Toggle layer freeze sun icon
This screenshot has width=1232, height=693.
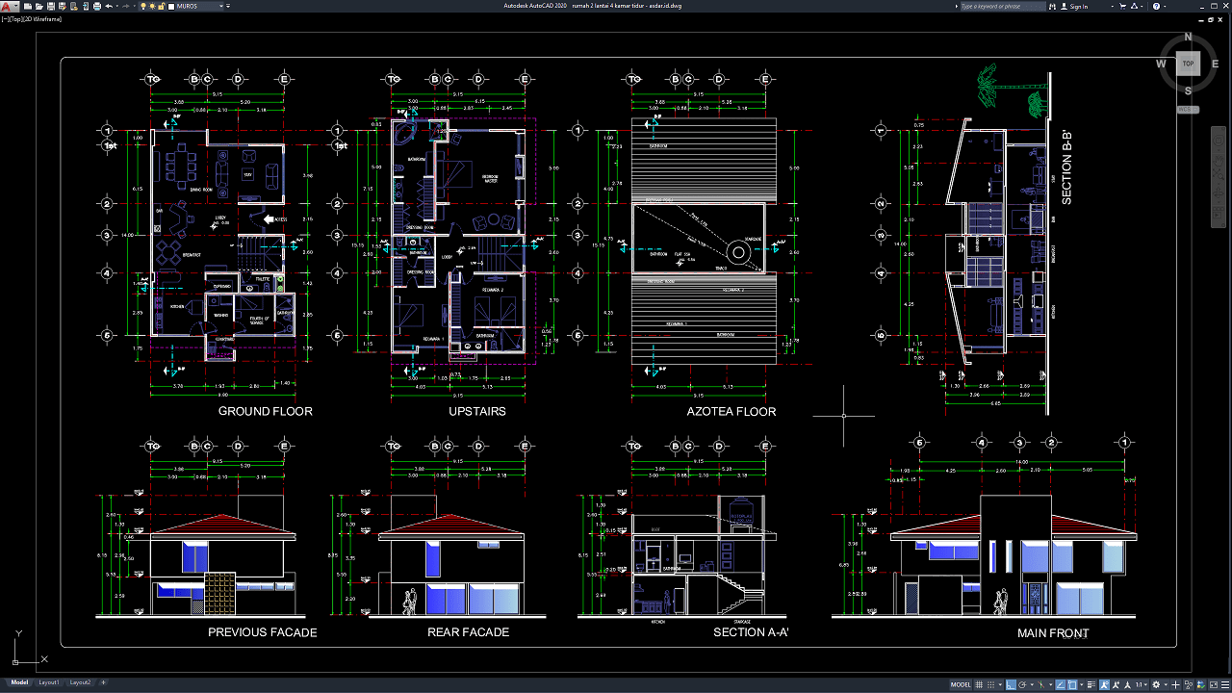[152, 6]
